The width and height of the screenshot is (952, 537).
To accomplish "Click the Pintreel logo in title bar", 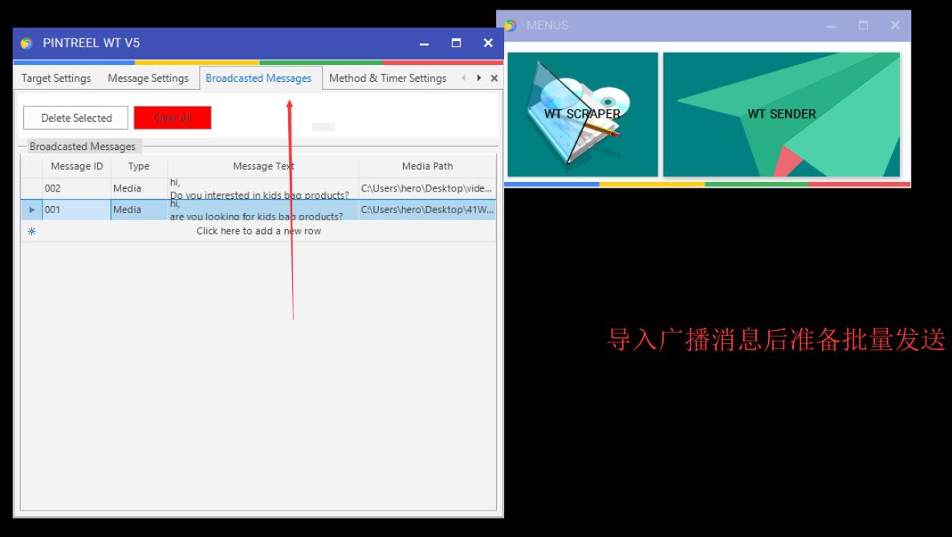I will (26, 42).
